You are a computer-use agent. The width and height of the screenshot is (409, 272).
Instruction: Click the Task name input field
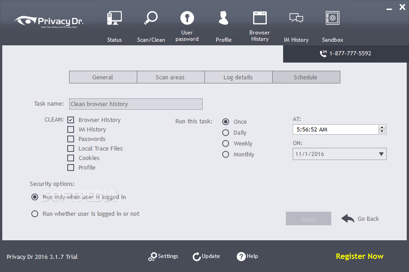point(135,104)
